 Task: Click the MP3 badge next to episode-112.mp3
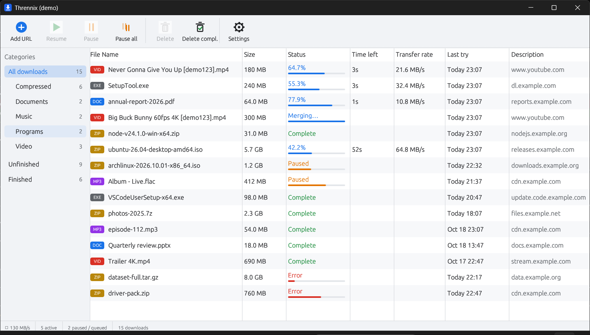click(97, 230)
